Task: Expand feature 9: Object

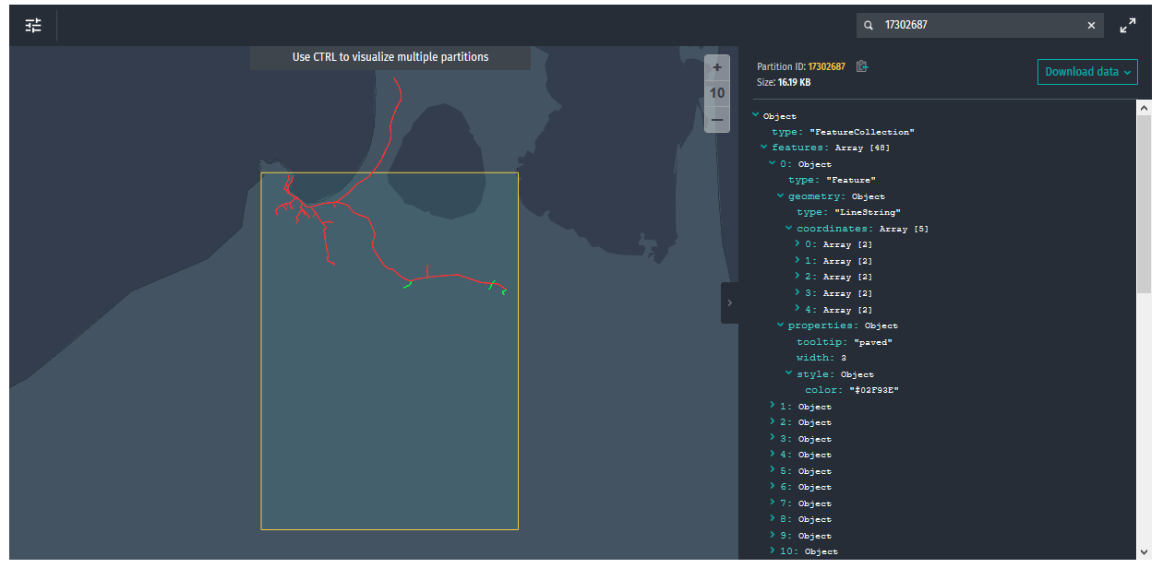Action: click(x=773, y=535)
